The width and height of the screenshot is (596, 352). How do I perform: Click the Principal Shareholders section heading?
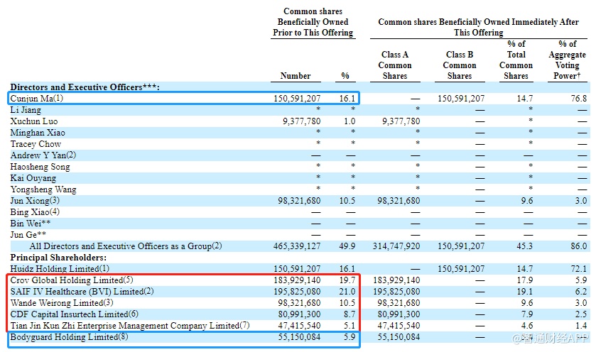coord(58,258)
